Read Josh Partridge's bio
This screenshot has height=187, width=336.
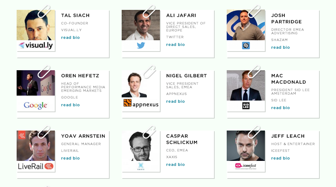(280, 47)
